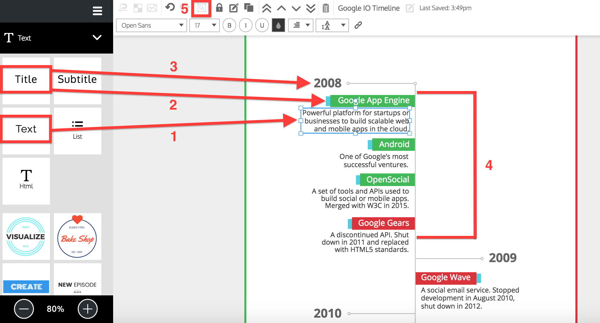600x323 pixels.
Task: Select the OpenSocial label
Action: tap(387, 180)
